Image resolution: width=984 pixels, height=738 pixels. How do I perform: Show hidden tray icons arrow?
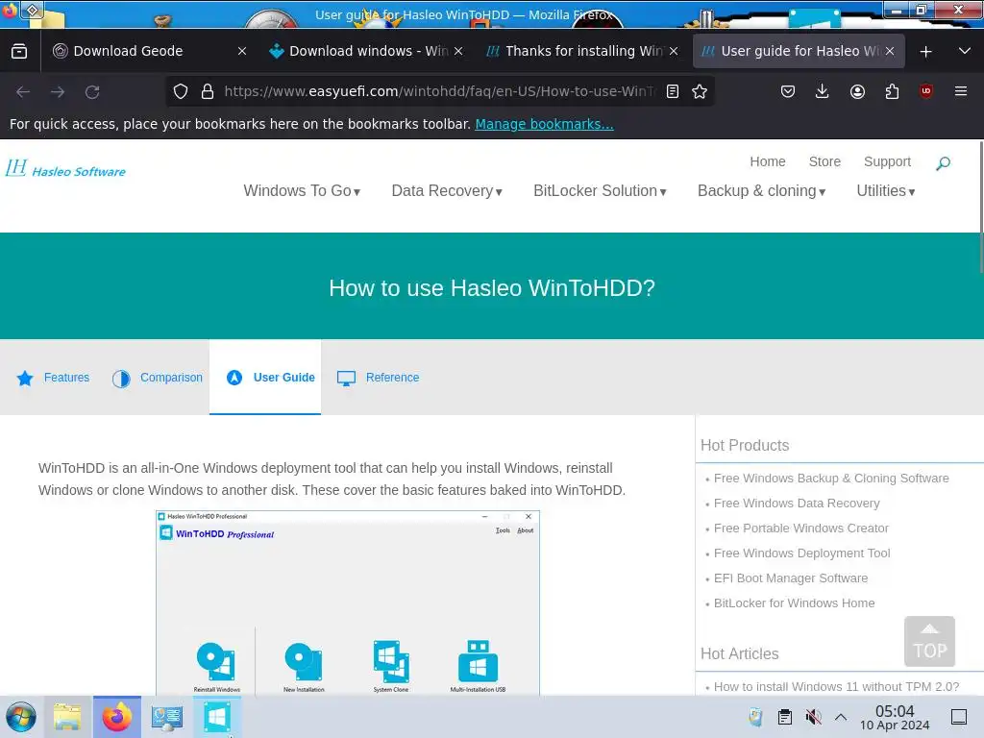coord(841,717)
